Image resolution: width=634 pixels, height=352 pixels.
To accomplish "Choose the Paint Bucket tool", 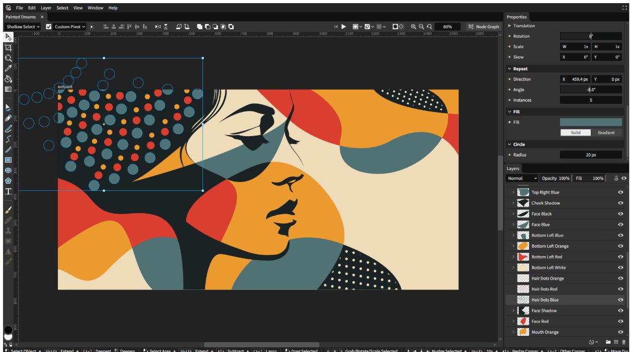I will (x=8, y=79).
